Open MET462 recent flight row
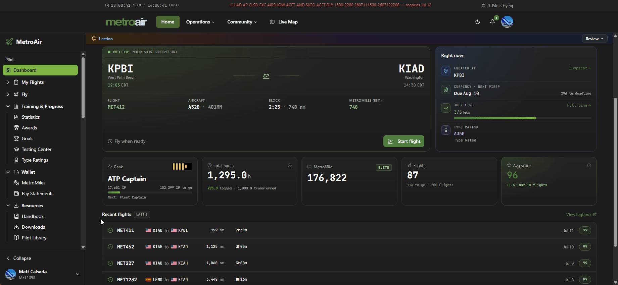 [x=349, y=247]
